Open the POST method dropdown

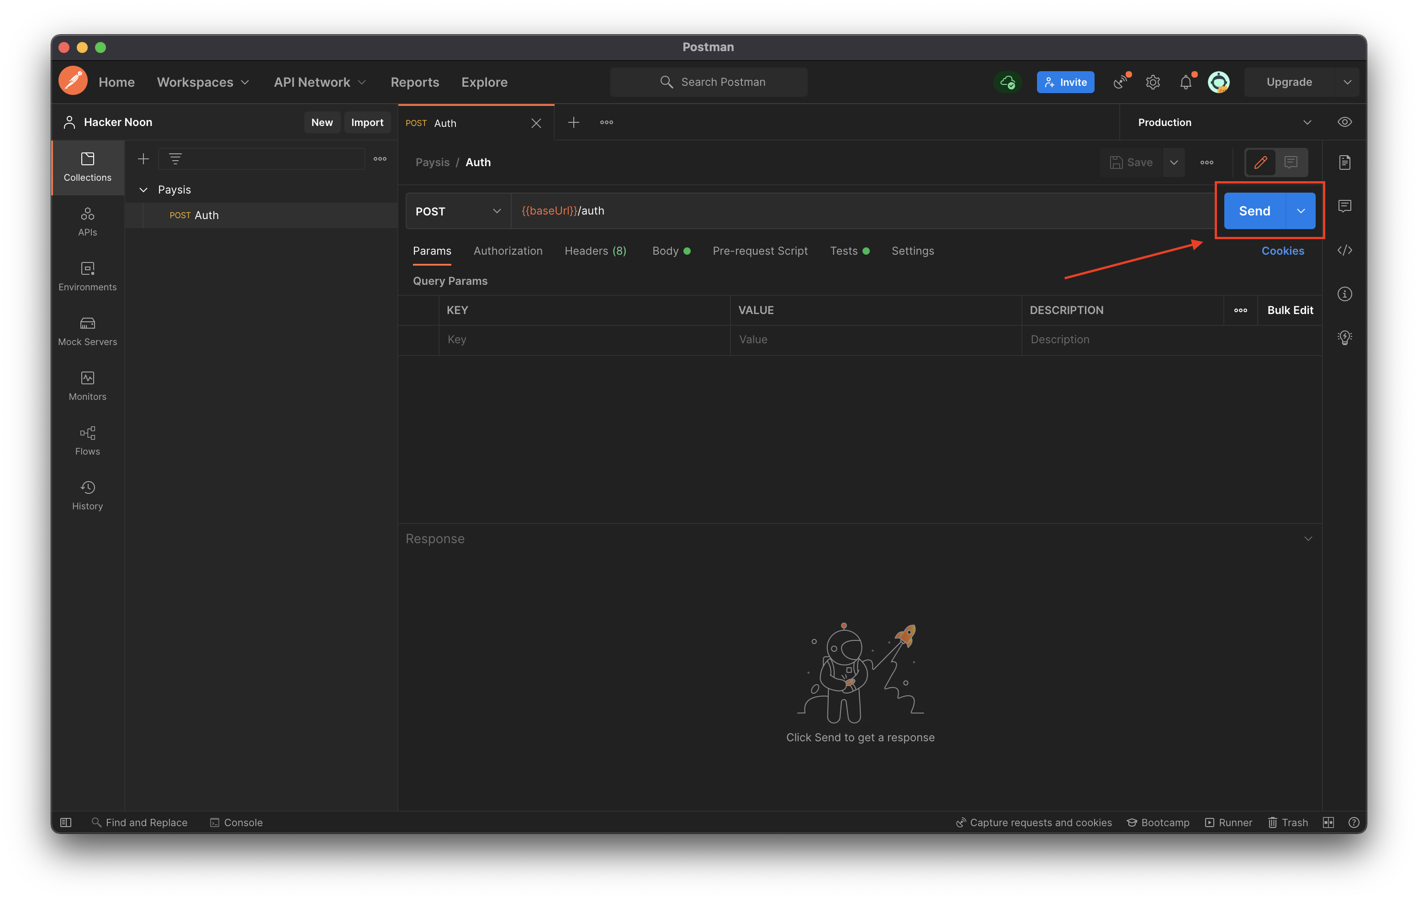click(x=458, y=211)
